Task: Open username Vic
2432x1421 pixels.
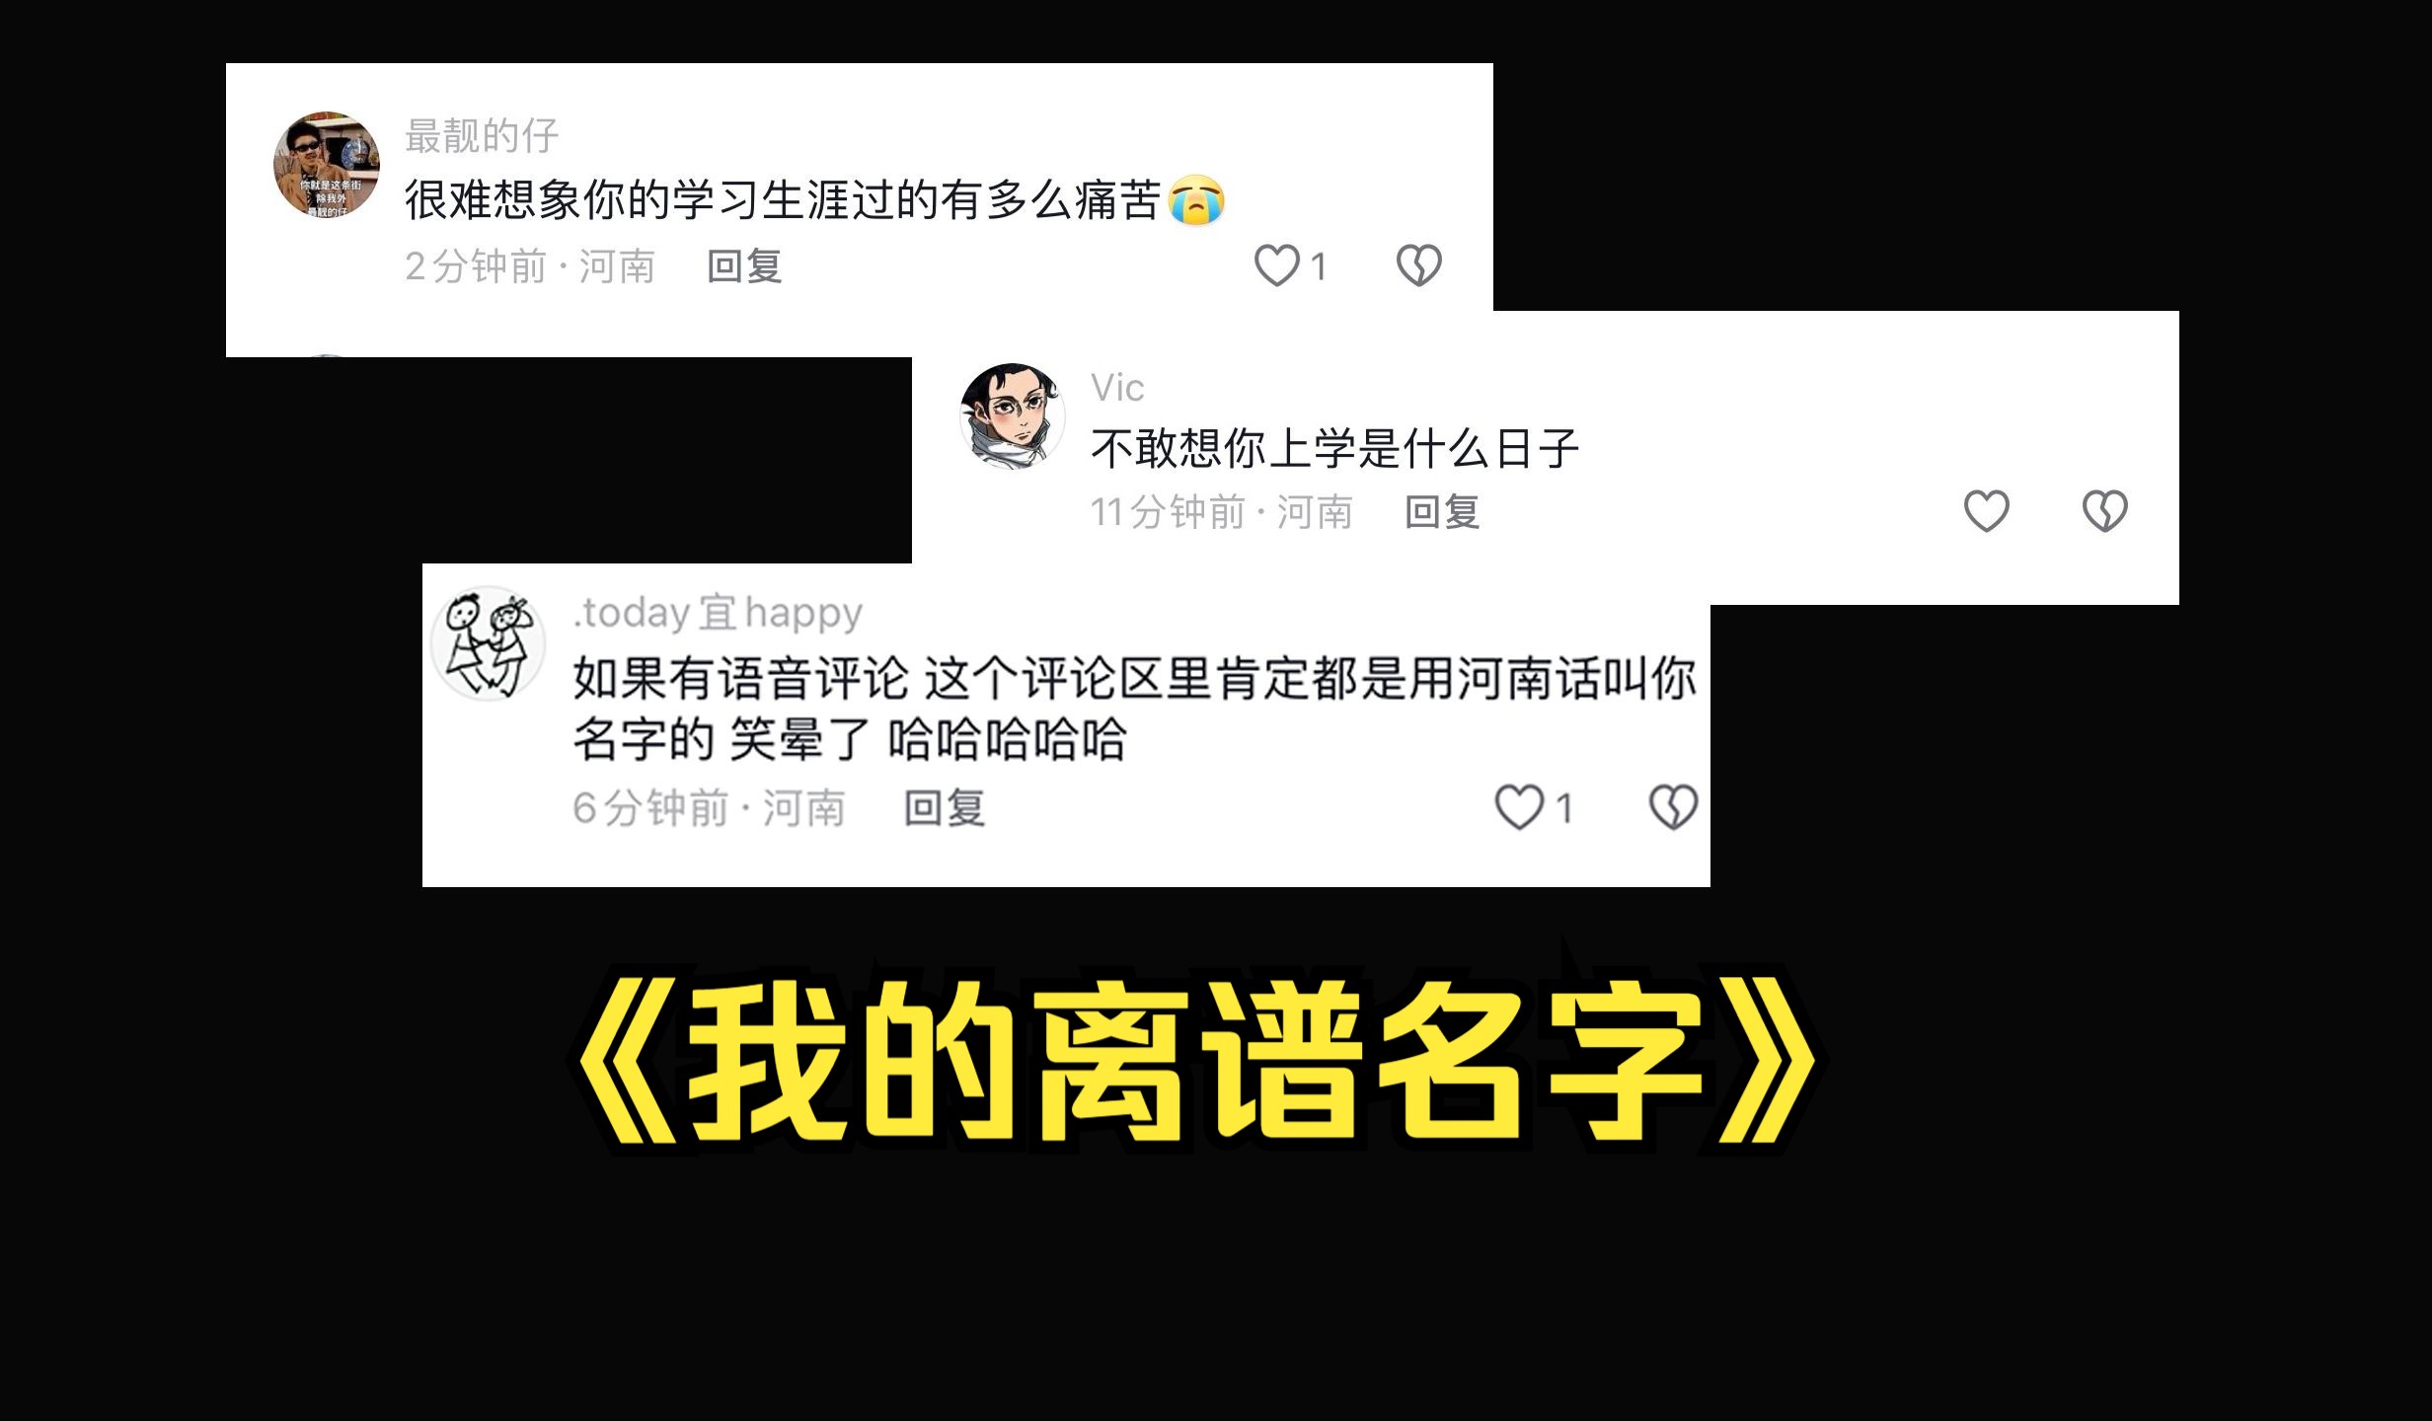Action: 1117,388
